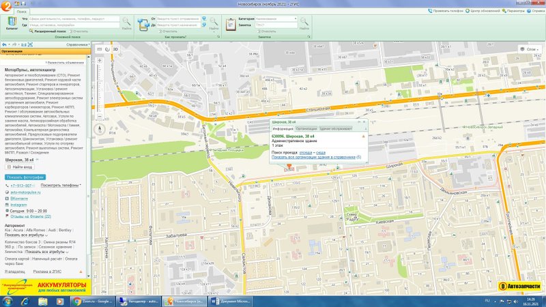Viewport: 546px width, 307px height.
Task: Toggle 3D map view
Action: [115, 49]
